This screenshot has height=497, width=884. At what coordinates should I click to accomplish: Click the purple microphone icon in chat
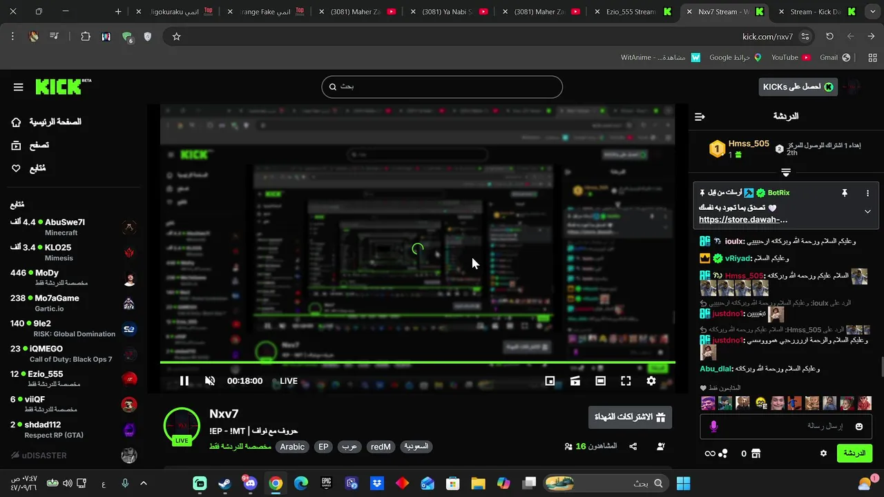point(713,427)
